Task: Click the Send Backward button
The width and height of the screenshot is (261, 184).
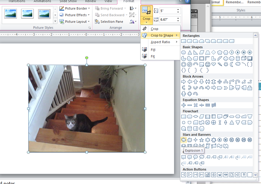Action: [110, 15]
